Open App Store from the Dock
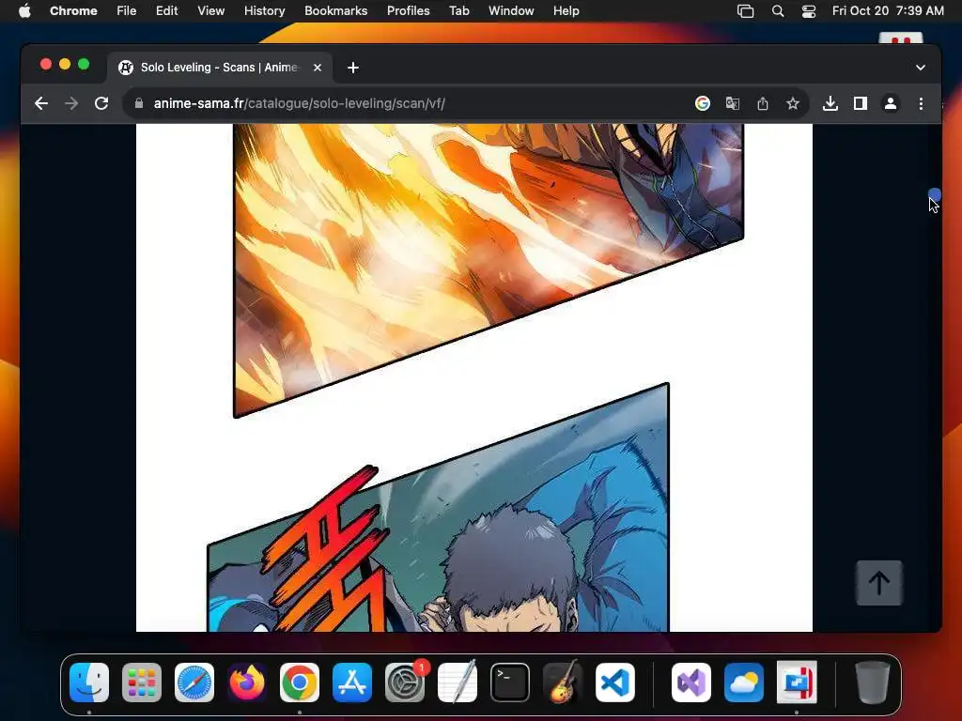The height and width of the screenshot is (721, 962). (352, 683)
